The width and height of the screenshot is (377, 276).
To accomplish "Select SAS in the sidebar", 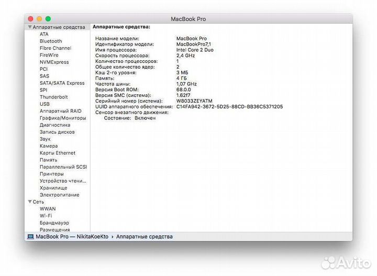I will 44,76.
